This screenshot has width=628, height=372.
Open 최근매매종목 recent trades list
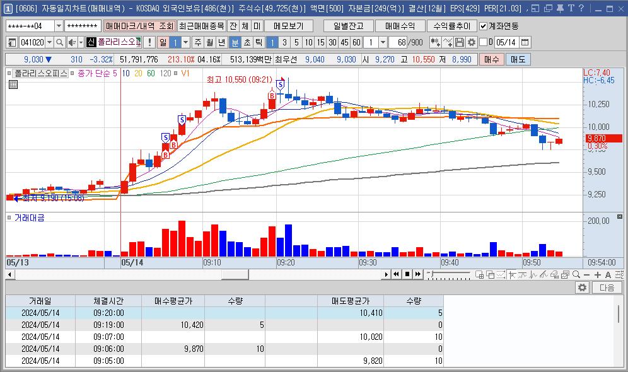(x=202, y=26)
